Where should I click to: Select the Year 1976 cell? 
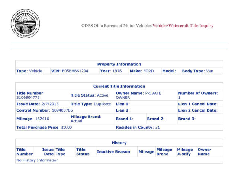pyautogui.click(x=113, y=71)
